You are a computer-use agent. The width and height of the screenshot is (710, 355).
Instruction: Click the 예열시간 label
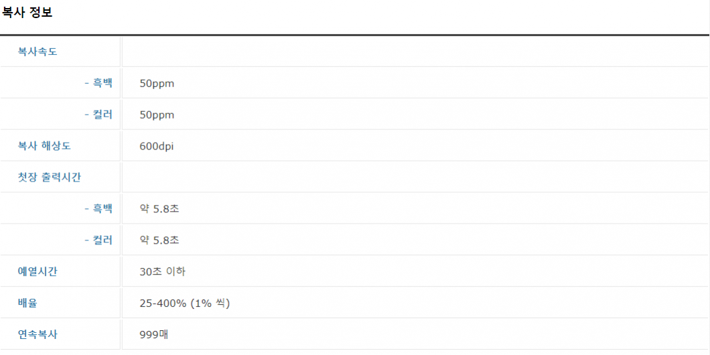coord(38,272)
